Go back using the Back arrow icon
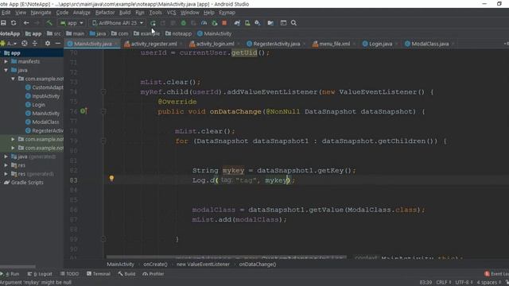 tap(26, 23)
